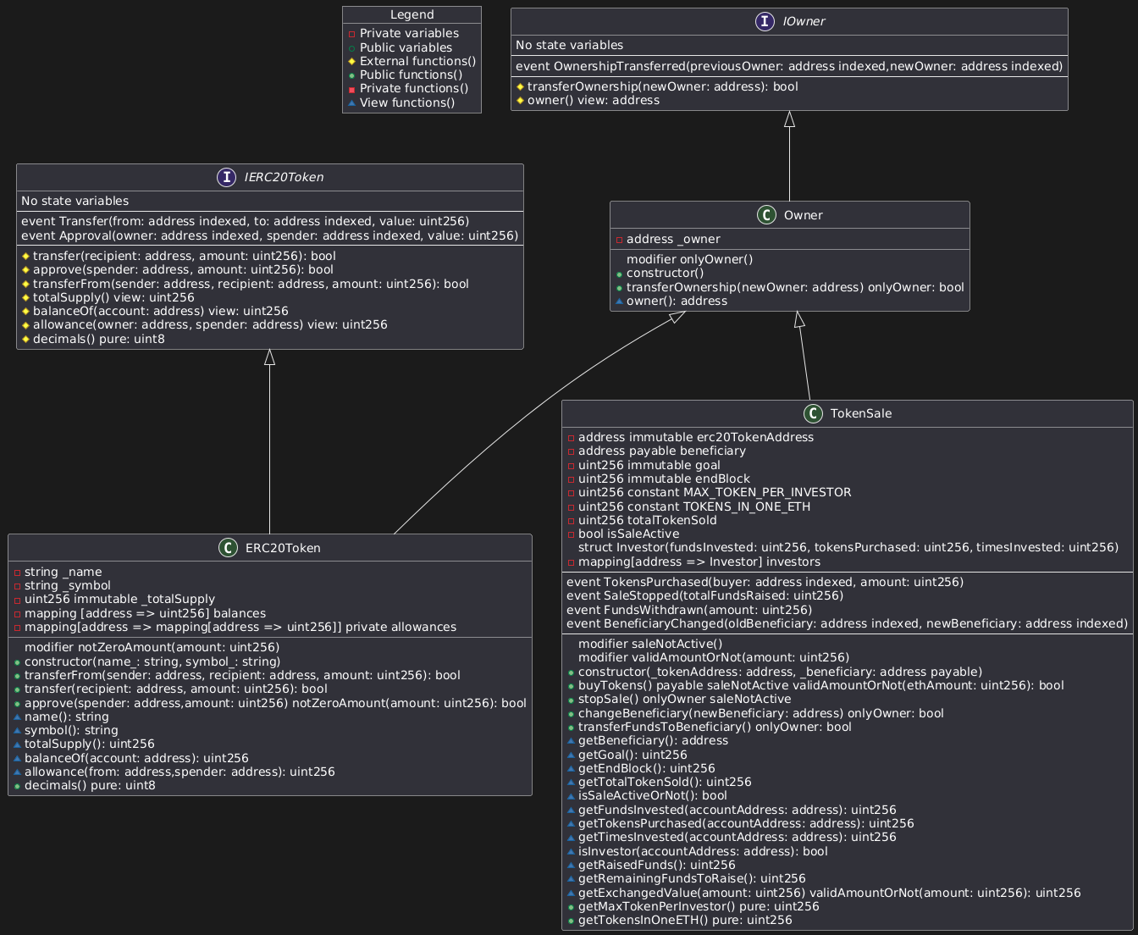This screenshot has width=1138, height=935.
Task: Click 'name(): string' in ERC20Token
Action: 67,716
